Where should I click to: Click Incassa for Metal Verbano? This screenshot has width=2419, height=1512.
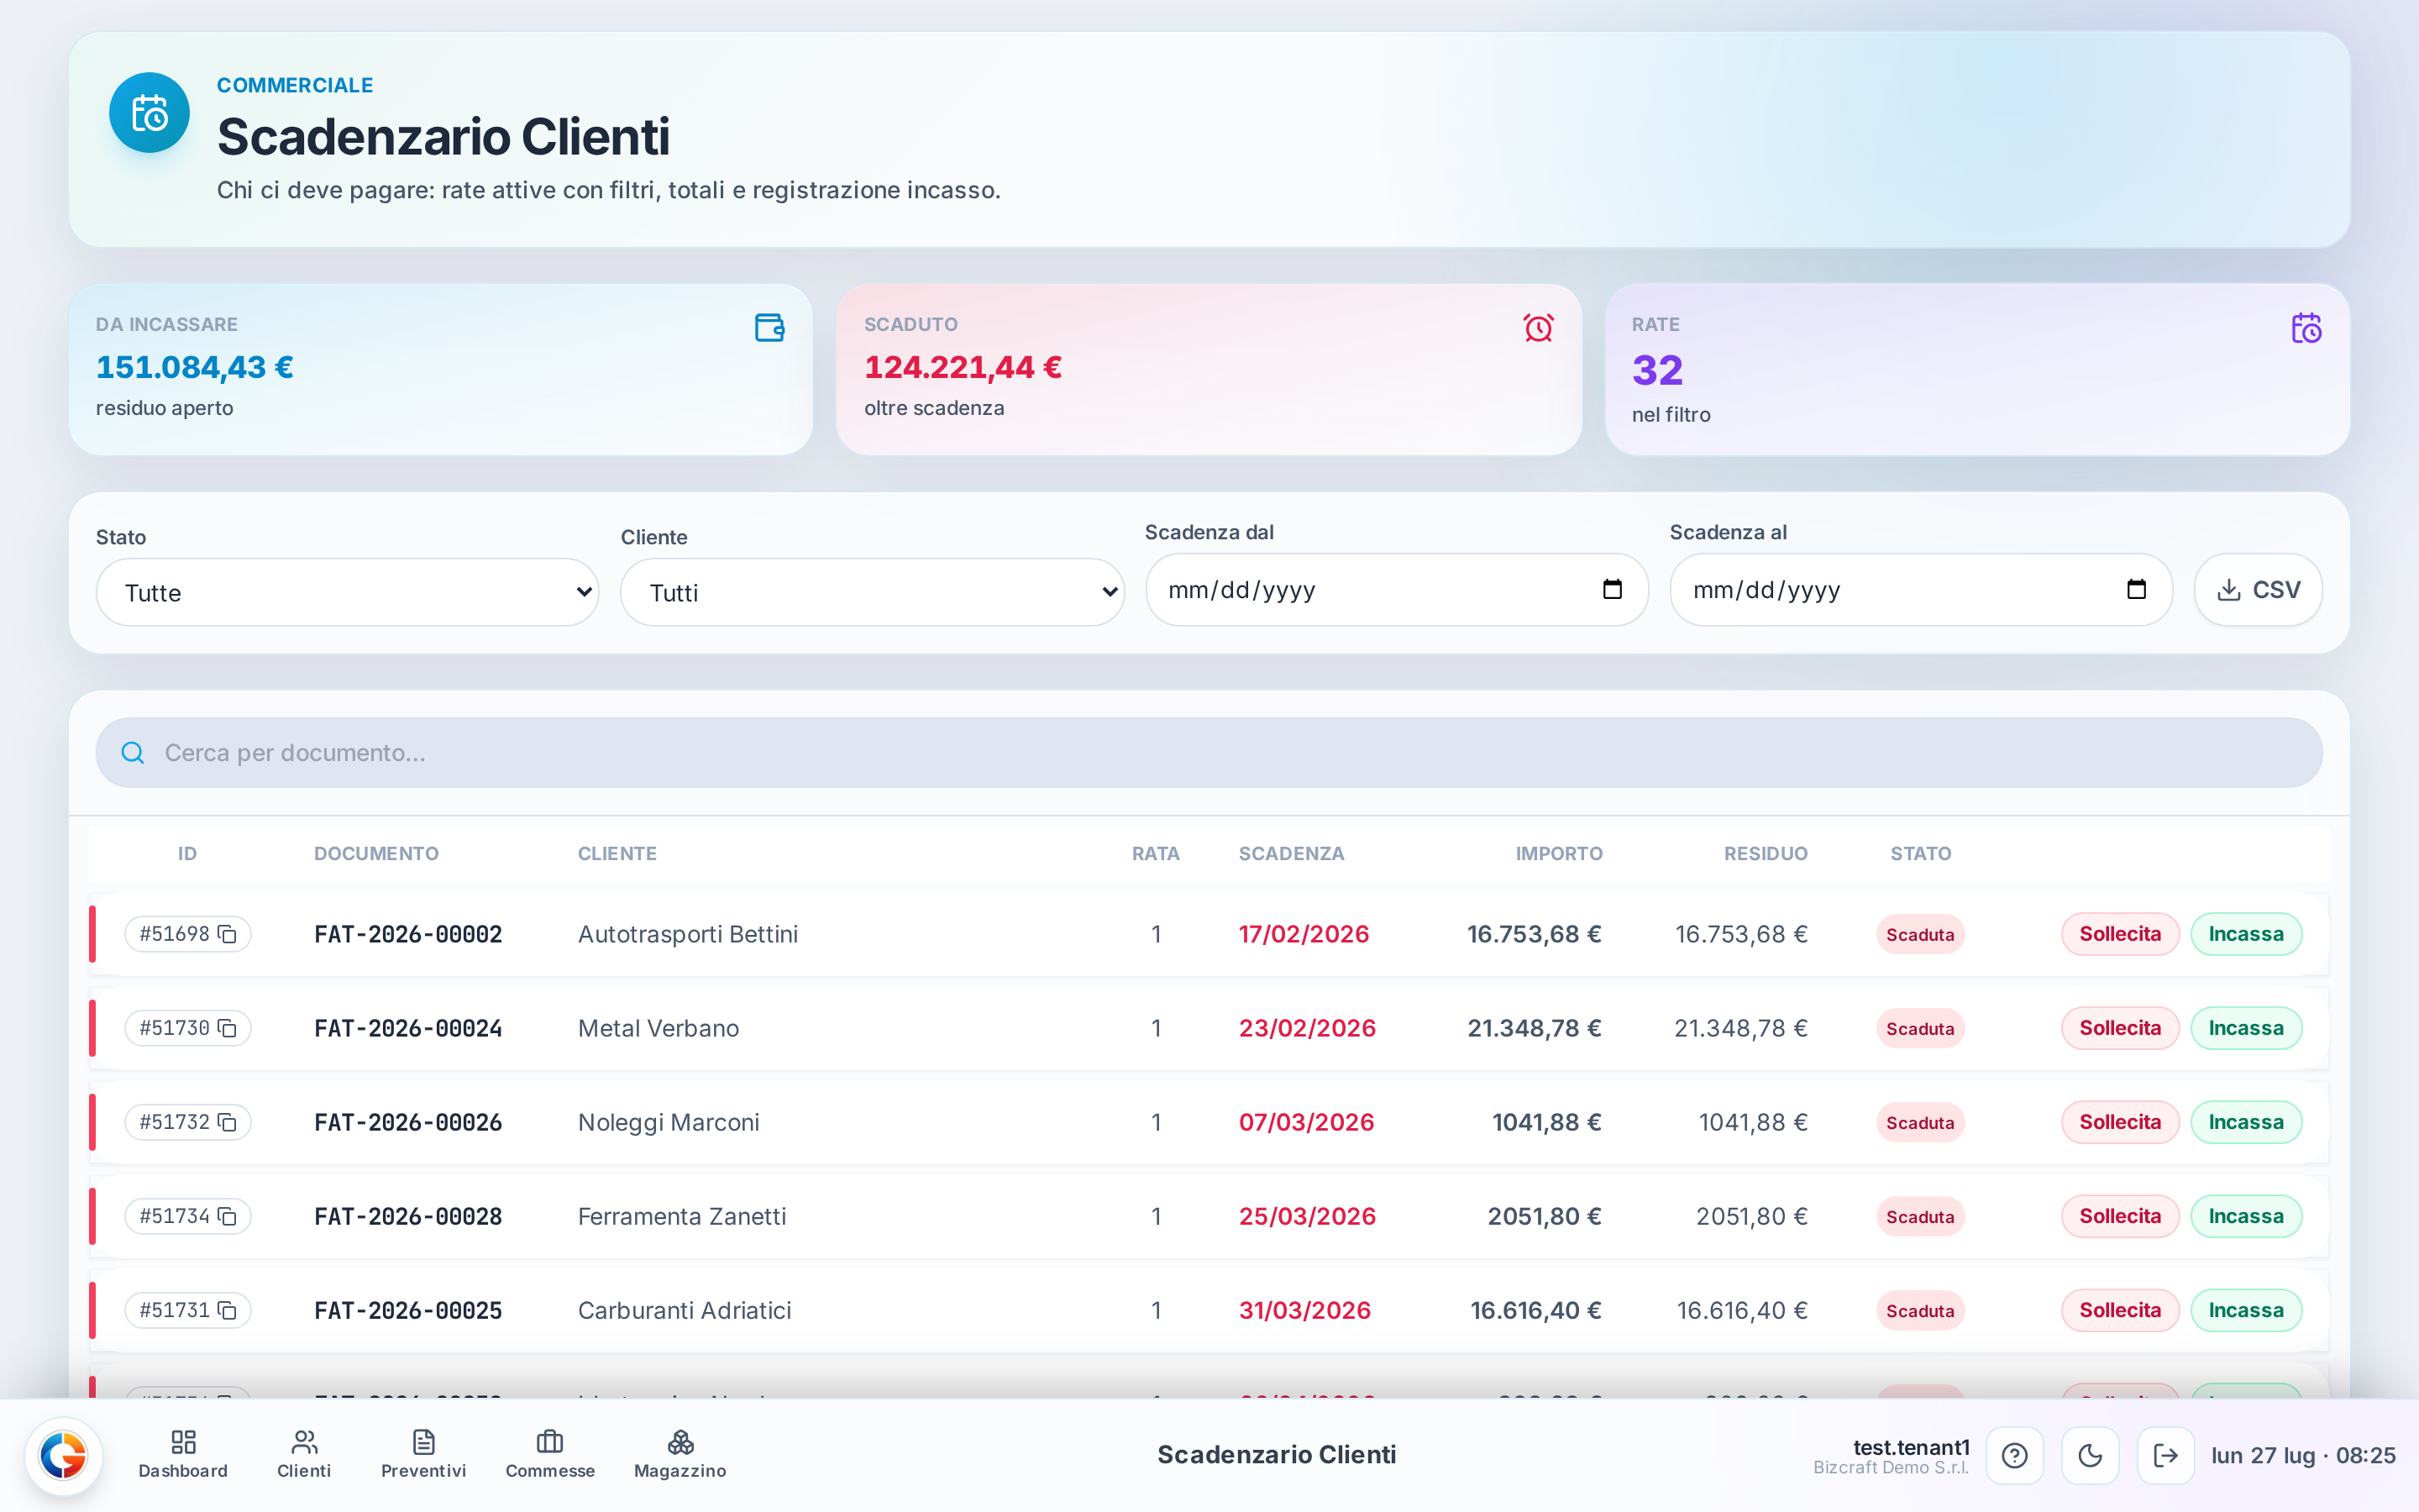(x=2246, y=1028)
